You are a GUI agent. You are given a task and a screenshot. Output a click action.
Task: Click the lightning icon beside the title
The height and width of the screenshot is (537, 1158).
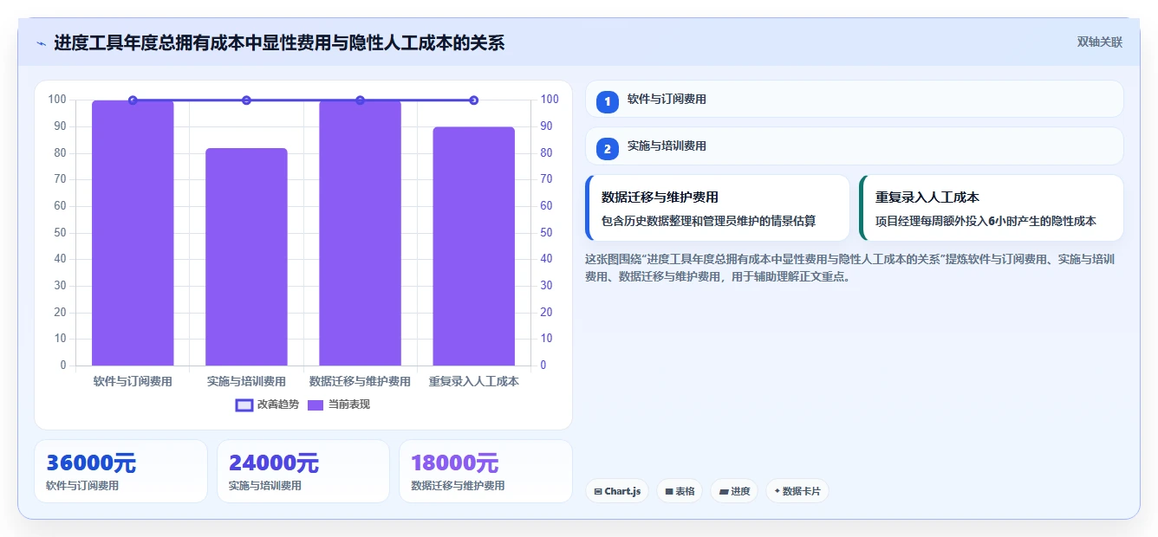pos(42,43)
